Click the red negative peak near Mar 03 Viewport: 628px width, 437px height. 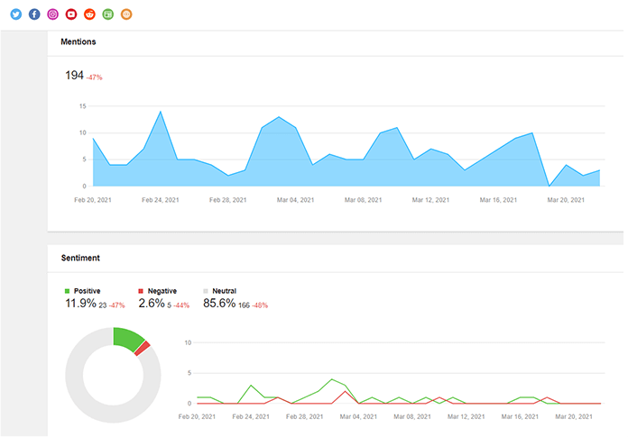click(346, 391)
